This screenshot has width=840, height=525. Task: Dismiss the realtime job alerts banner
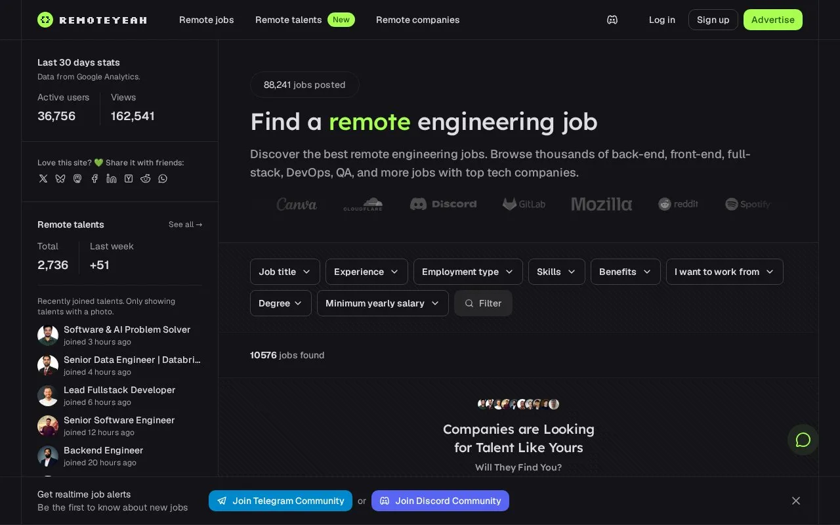[x=796, y=501]
